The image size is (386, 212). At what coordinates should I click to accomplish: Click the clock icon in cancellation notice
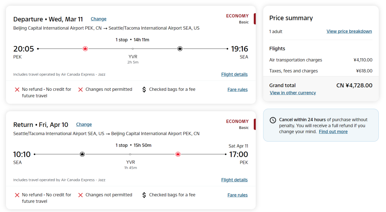pos(273,120)
